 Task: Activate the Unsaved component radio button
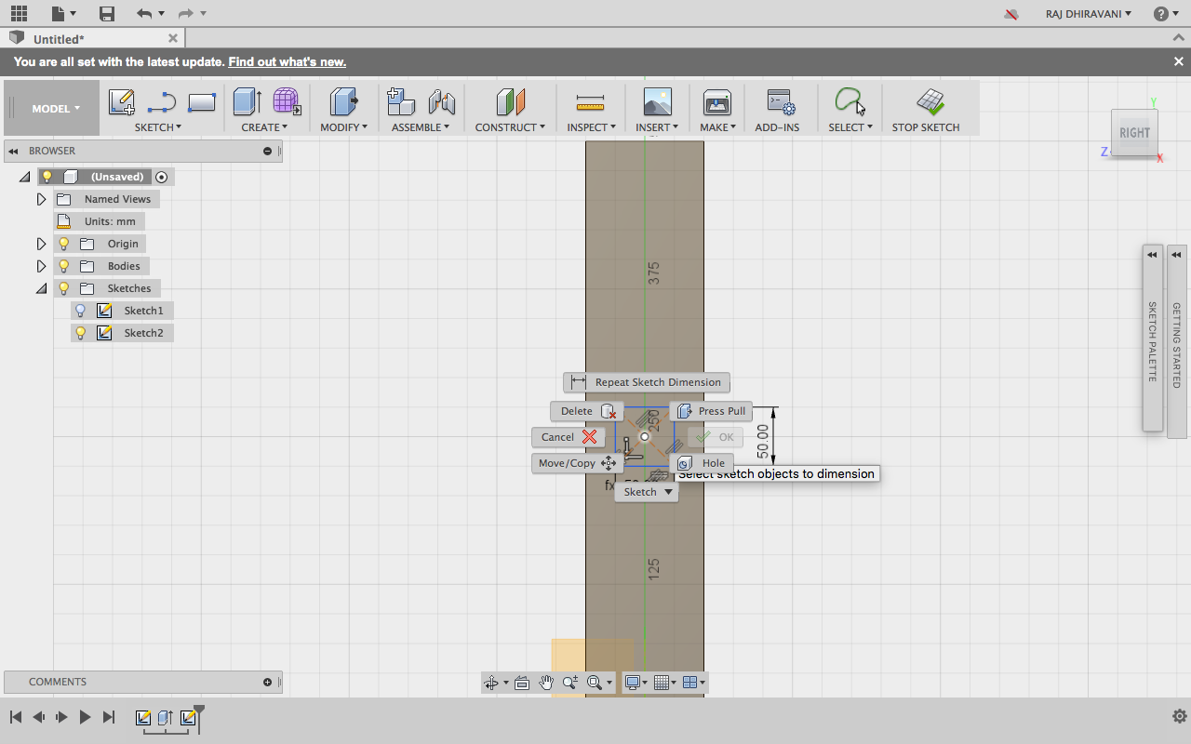(162, 177)
